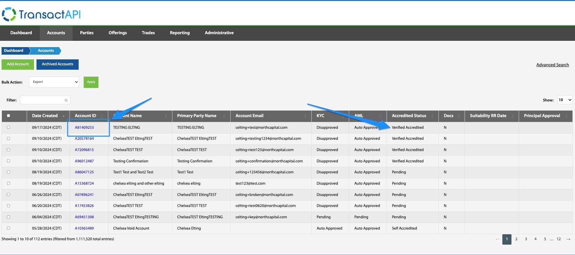Open the Bulk Action Export dropdown
The image size is (575, 255).
54,82
